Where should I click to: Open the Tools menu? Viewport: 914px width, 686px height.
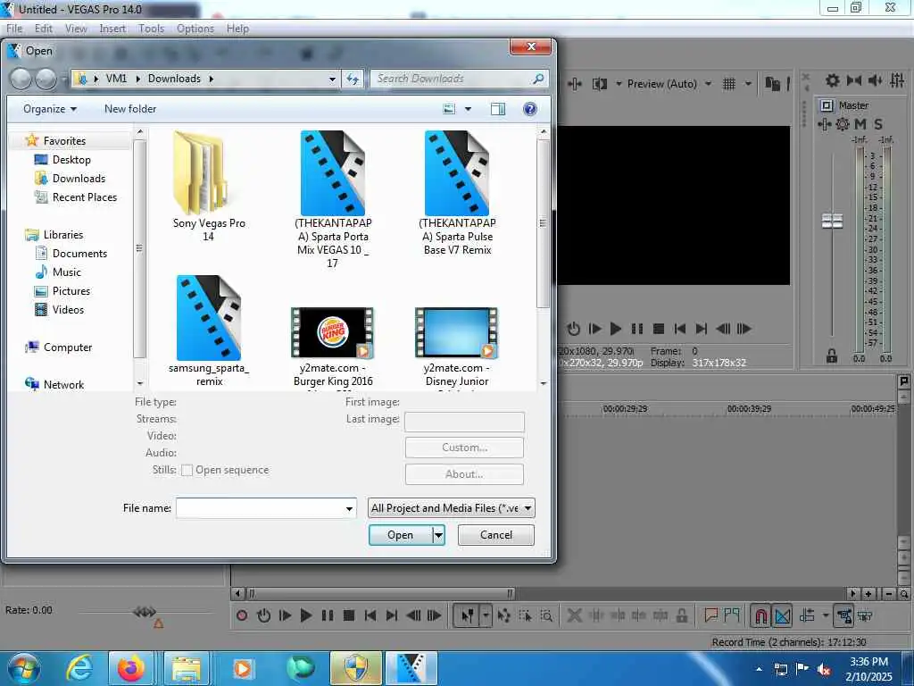tap(152, 29)
